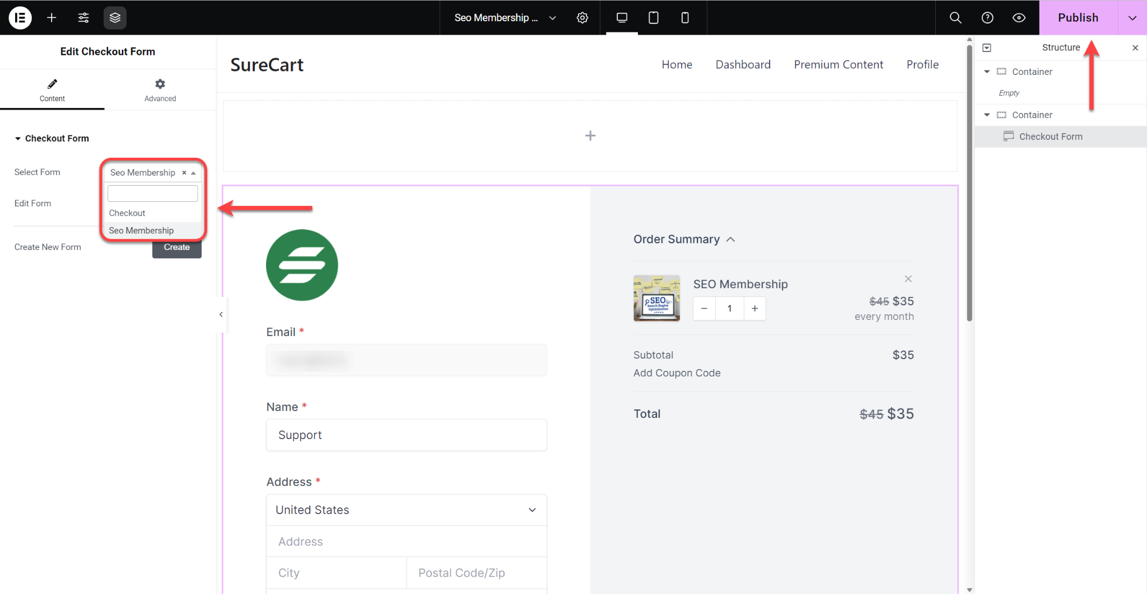The image size is (1147, 594).
Task: Increase SEO Membership quantity with the plus stepper
Action: point(754,308)
